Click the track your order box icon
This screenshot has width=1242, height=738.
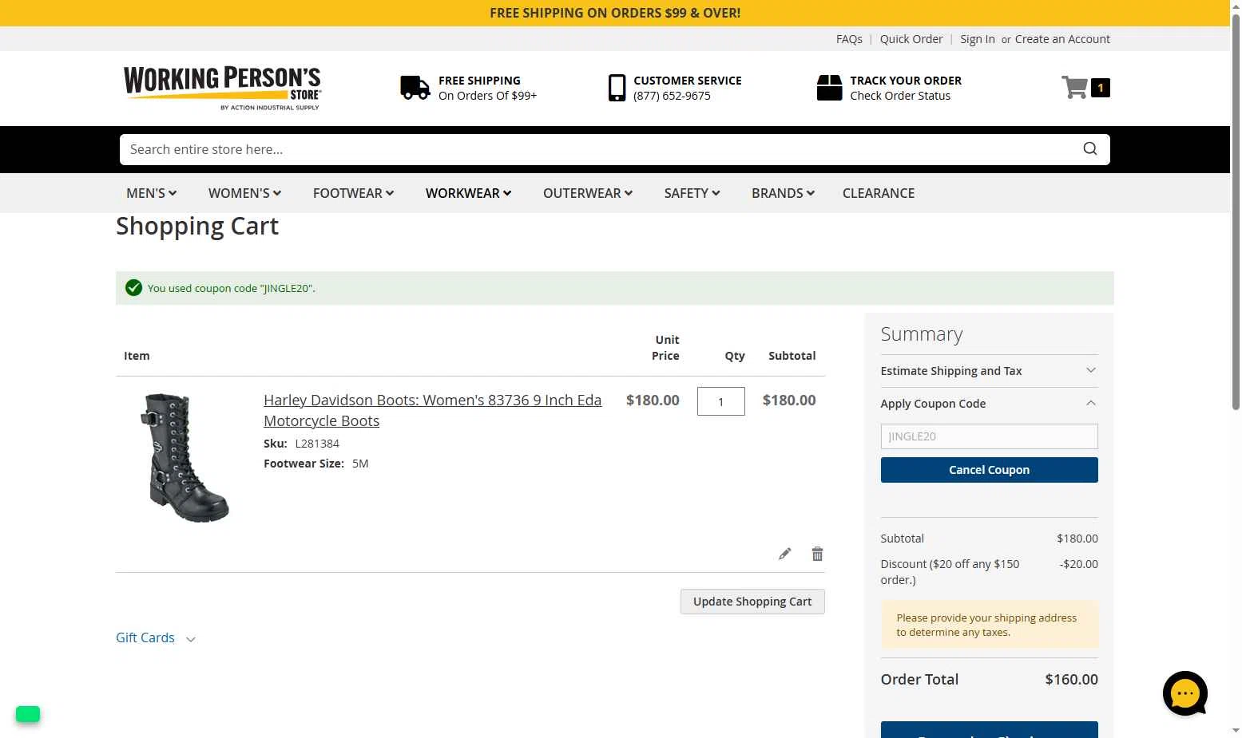829,88
